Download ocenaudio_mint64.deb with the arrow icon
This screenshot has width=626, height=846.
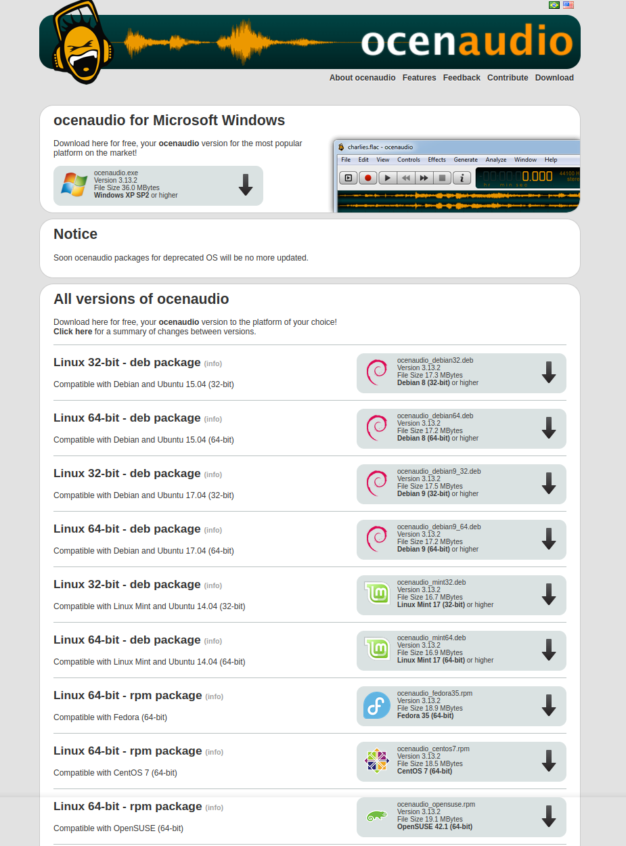point(549,650)
